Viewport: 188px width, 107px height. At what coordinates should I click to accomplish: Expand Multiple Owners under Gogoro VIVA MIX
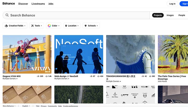tap(10, 79)
